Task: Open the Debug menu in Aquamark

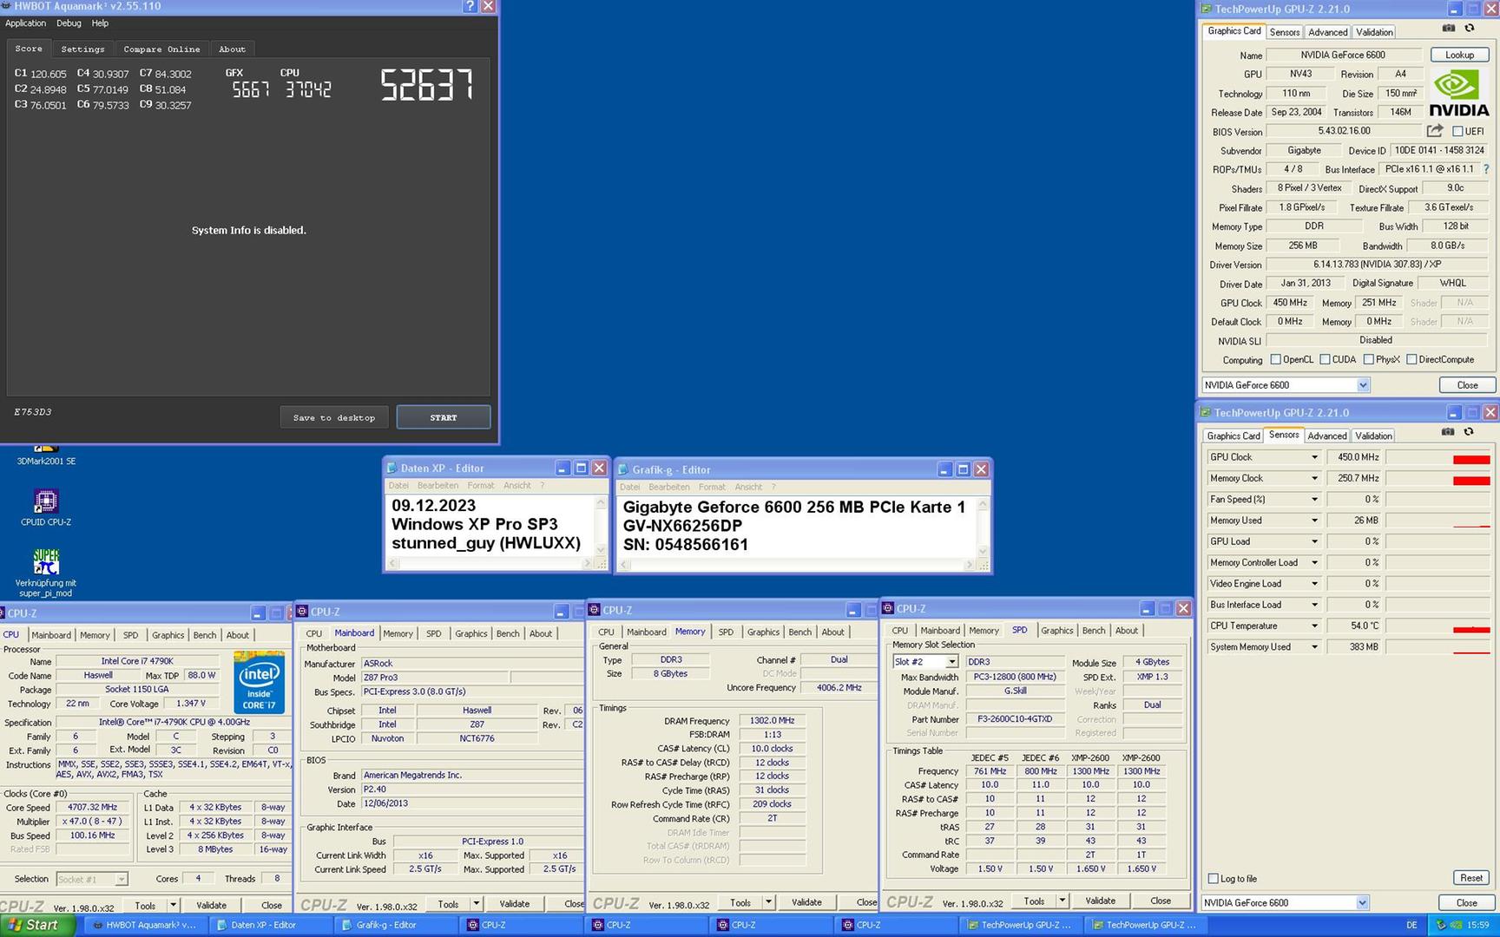Action: (69, 23)
